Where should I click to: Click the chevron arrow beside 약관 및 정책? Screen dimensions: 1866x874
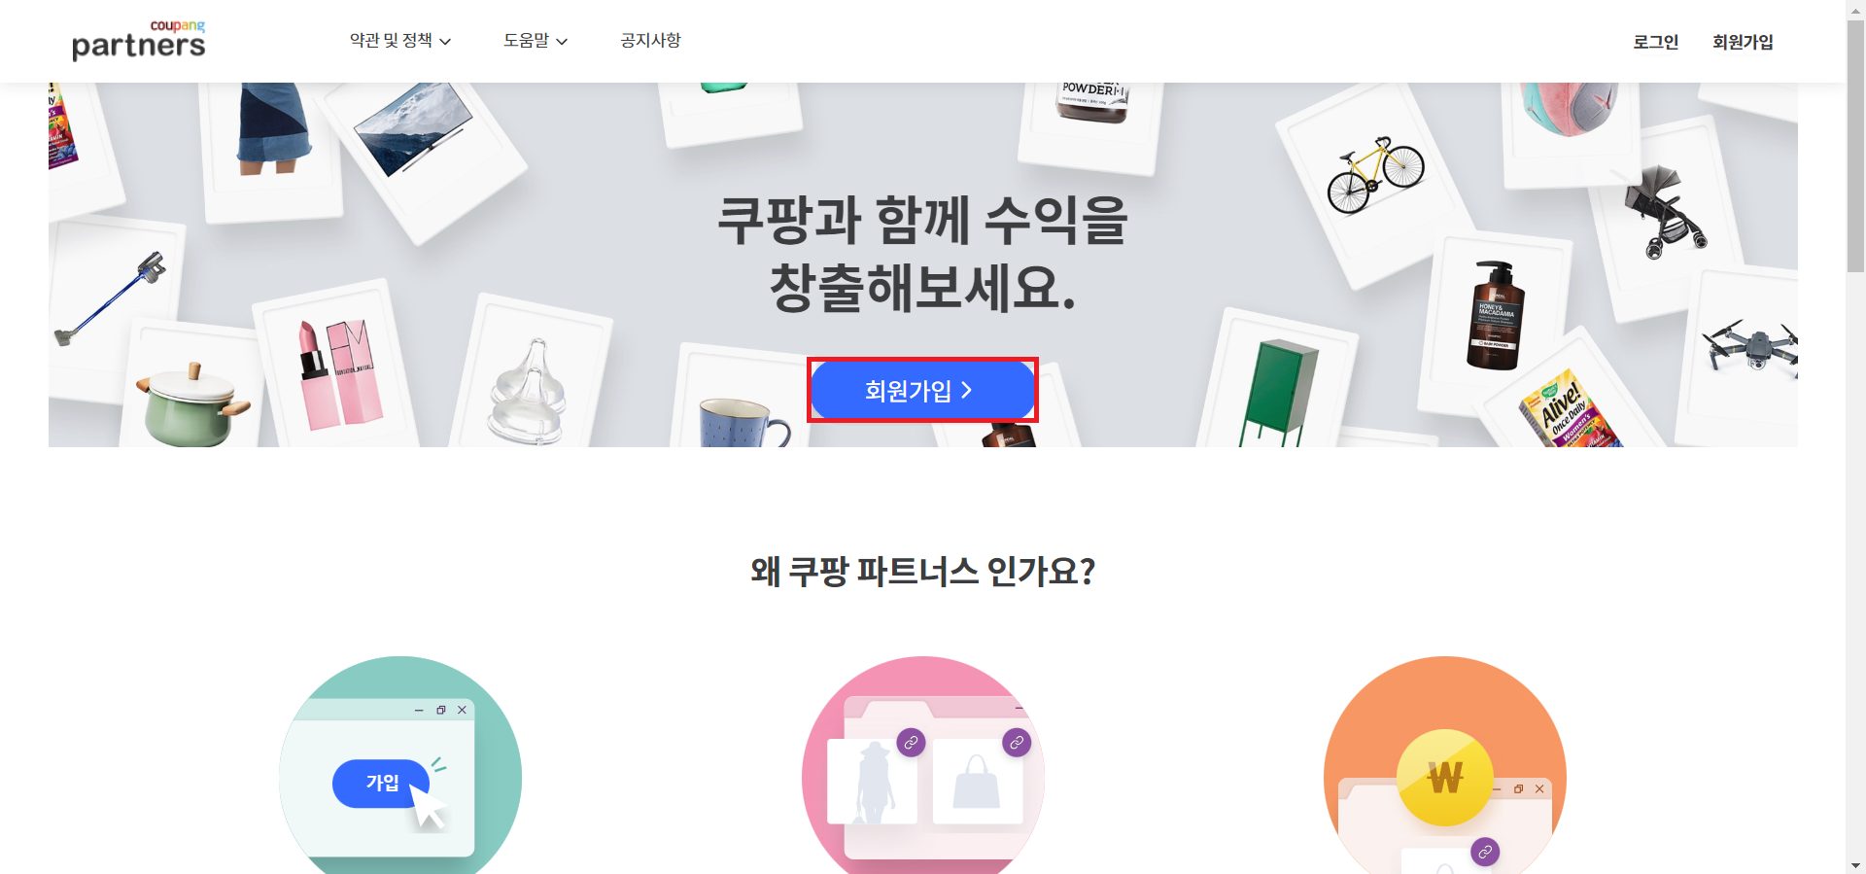(445, 42)
